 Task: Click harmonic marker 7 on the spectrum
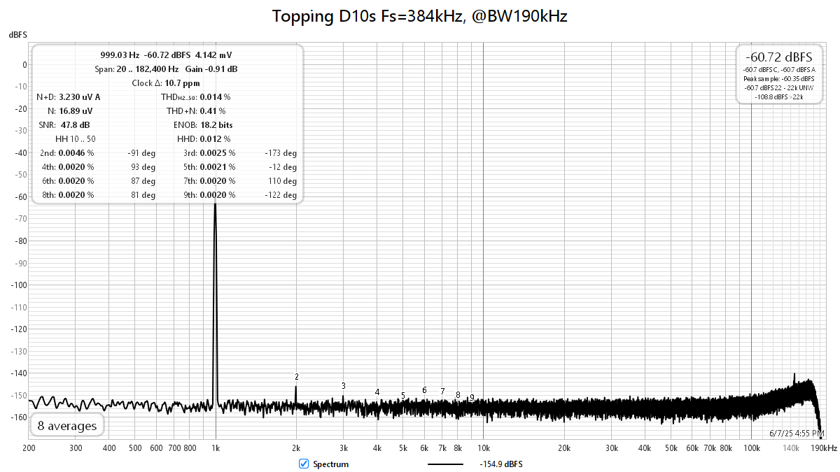pos(442,392)
